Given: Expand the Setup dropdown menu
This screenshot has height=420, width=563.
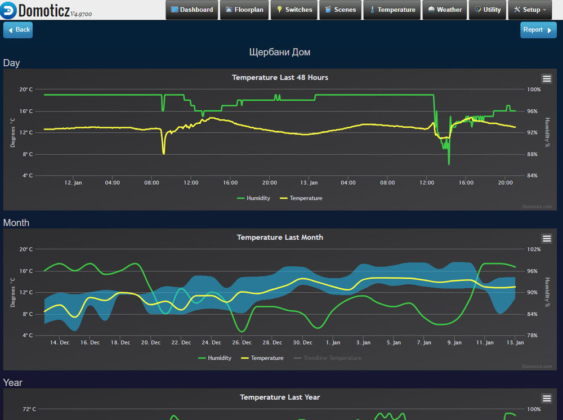Looking at the screenshot, I should pos(530,10).
